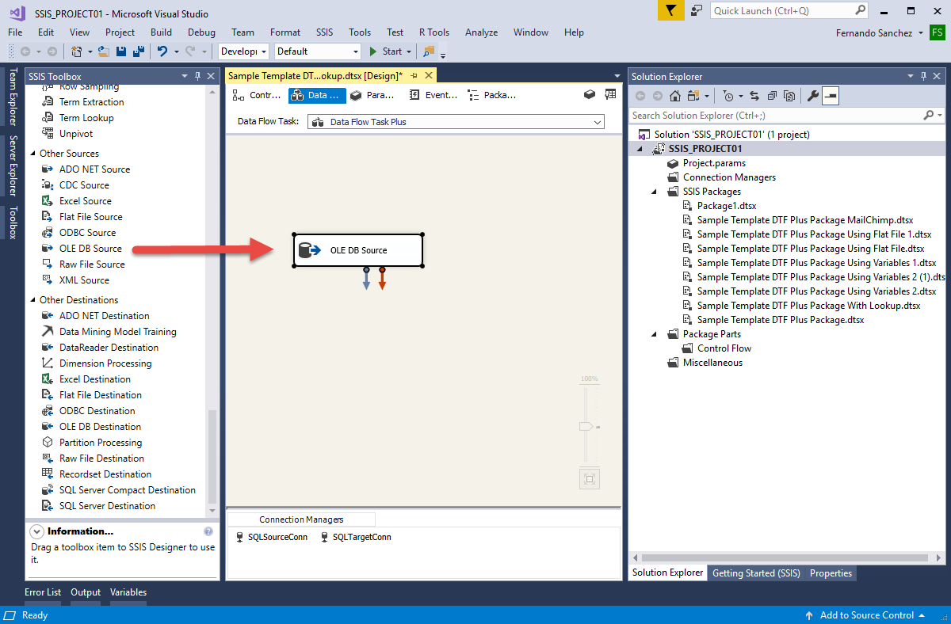Select SQLTargetConn connection manager
The width and height of the screenshot is (951, 624).
pos(355,537)
